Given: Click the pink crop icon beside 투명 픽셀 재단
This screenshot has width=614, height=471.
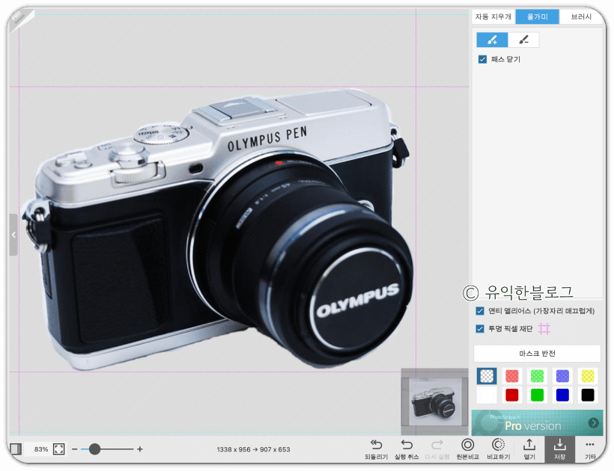Looking at the screenshot, I should click(544, 329).
